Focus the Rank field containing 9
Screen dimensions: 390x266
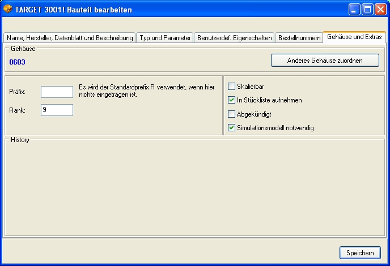pos(57,110)
